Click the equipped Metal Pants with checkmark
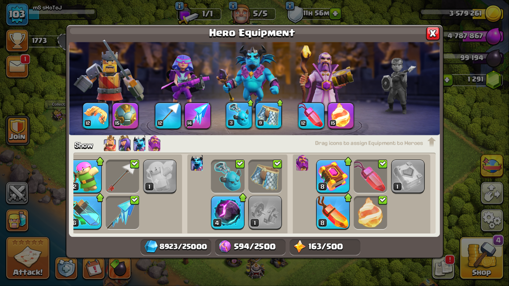The image size is (509, 286). [x=265, y=176]
